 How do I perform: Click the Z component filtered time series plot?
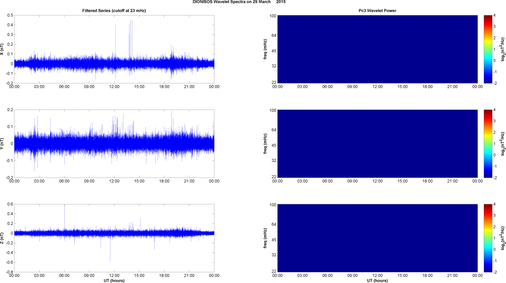pyautogui.click(x=114, y=238)
